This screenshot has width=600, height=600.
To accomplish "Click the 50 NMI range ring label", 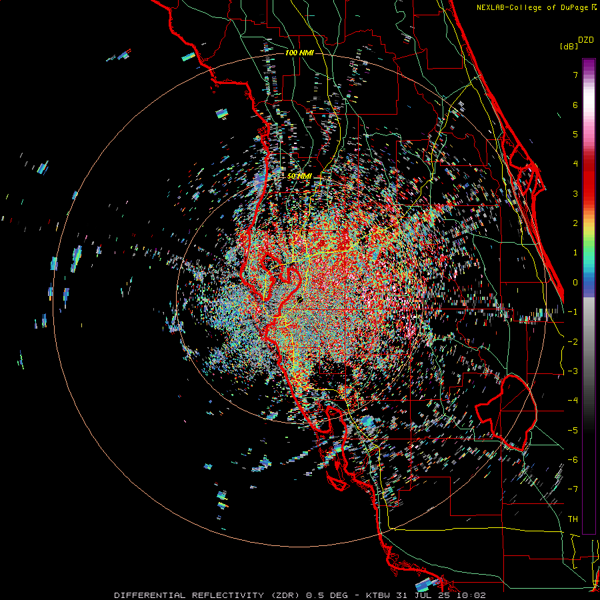I will [x=299, y=177].
